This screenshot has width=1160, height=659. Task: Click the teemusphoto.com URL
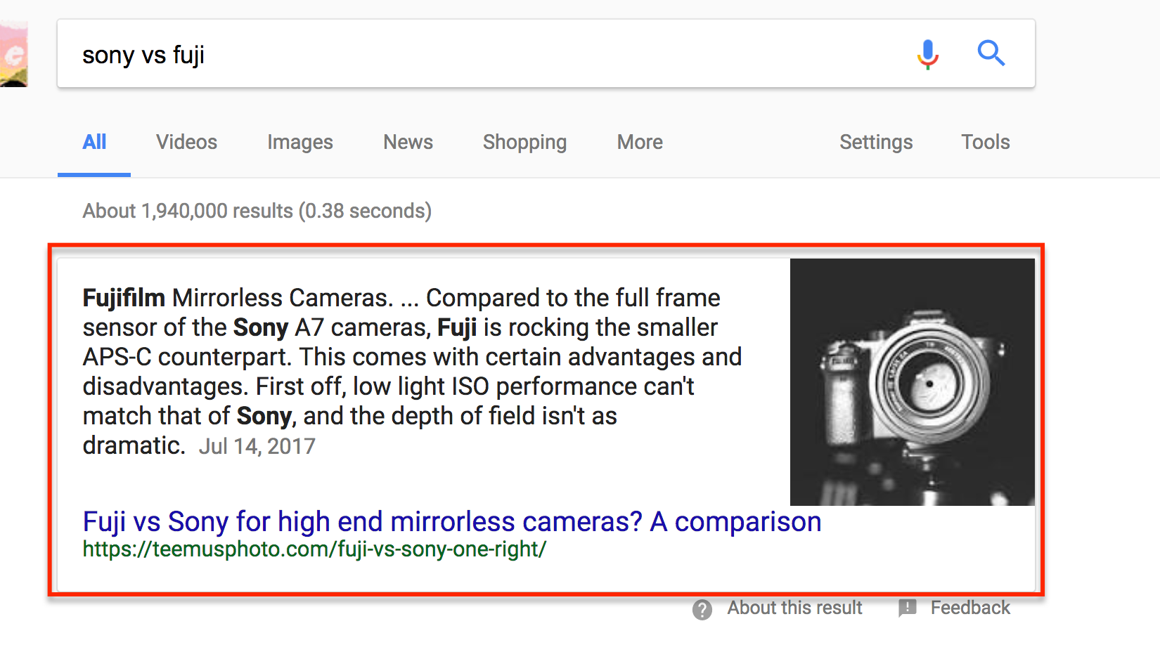click(x=314, y=549)
